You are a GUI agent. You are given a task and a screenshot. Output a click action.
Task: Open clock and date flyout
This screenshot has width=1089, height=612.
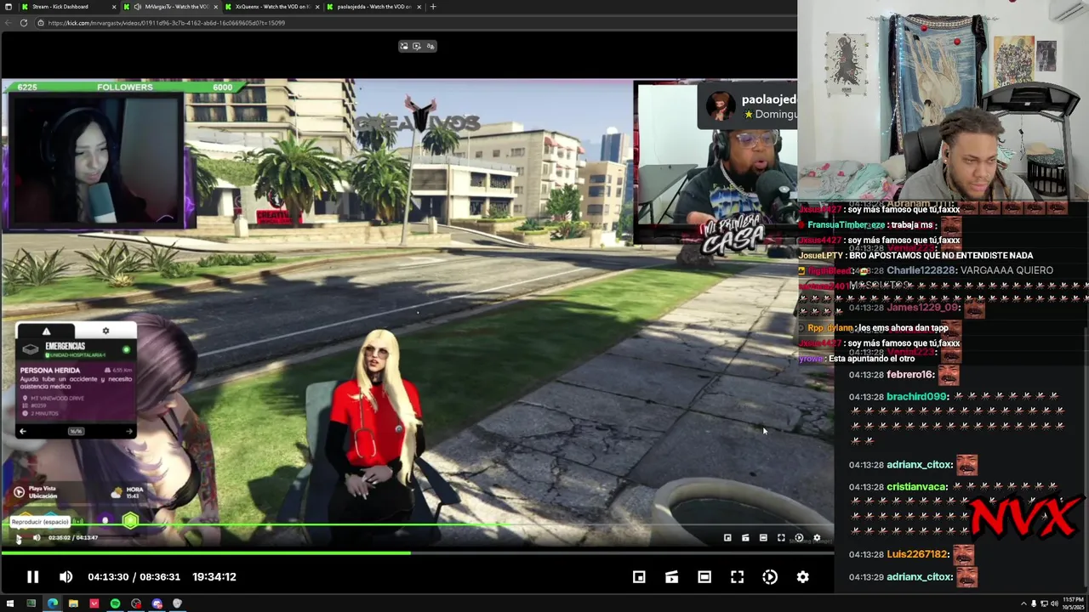coord(1072,603)
